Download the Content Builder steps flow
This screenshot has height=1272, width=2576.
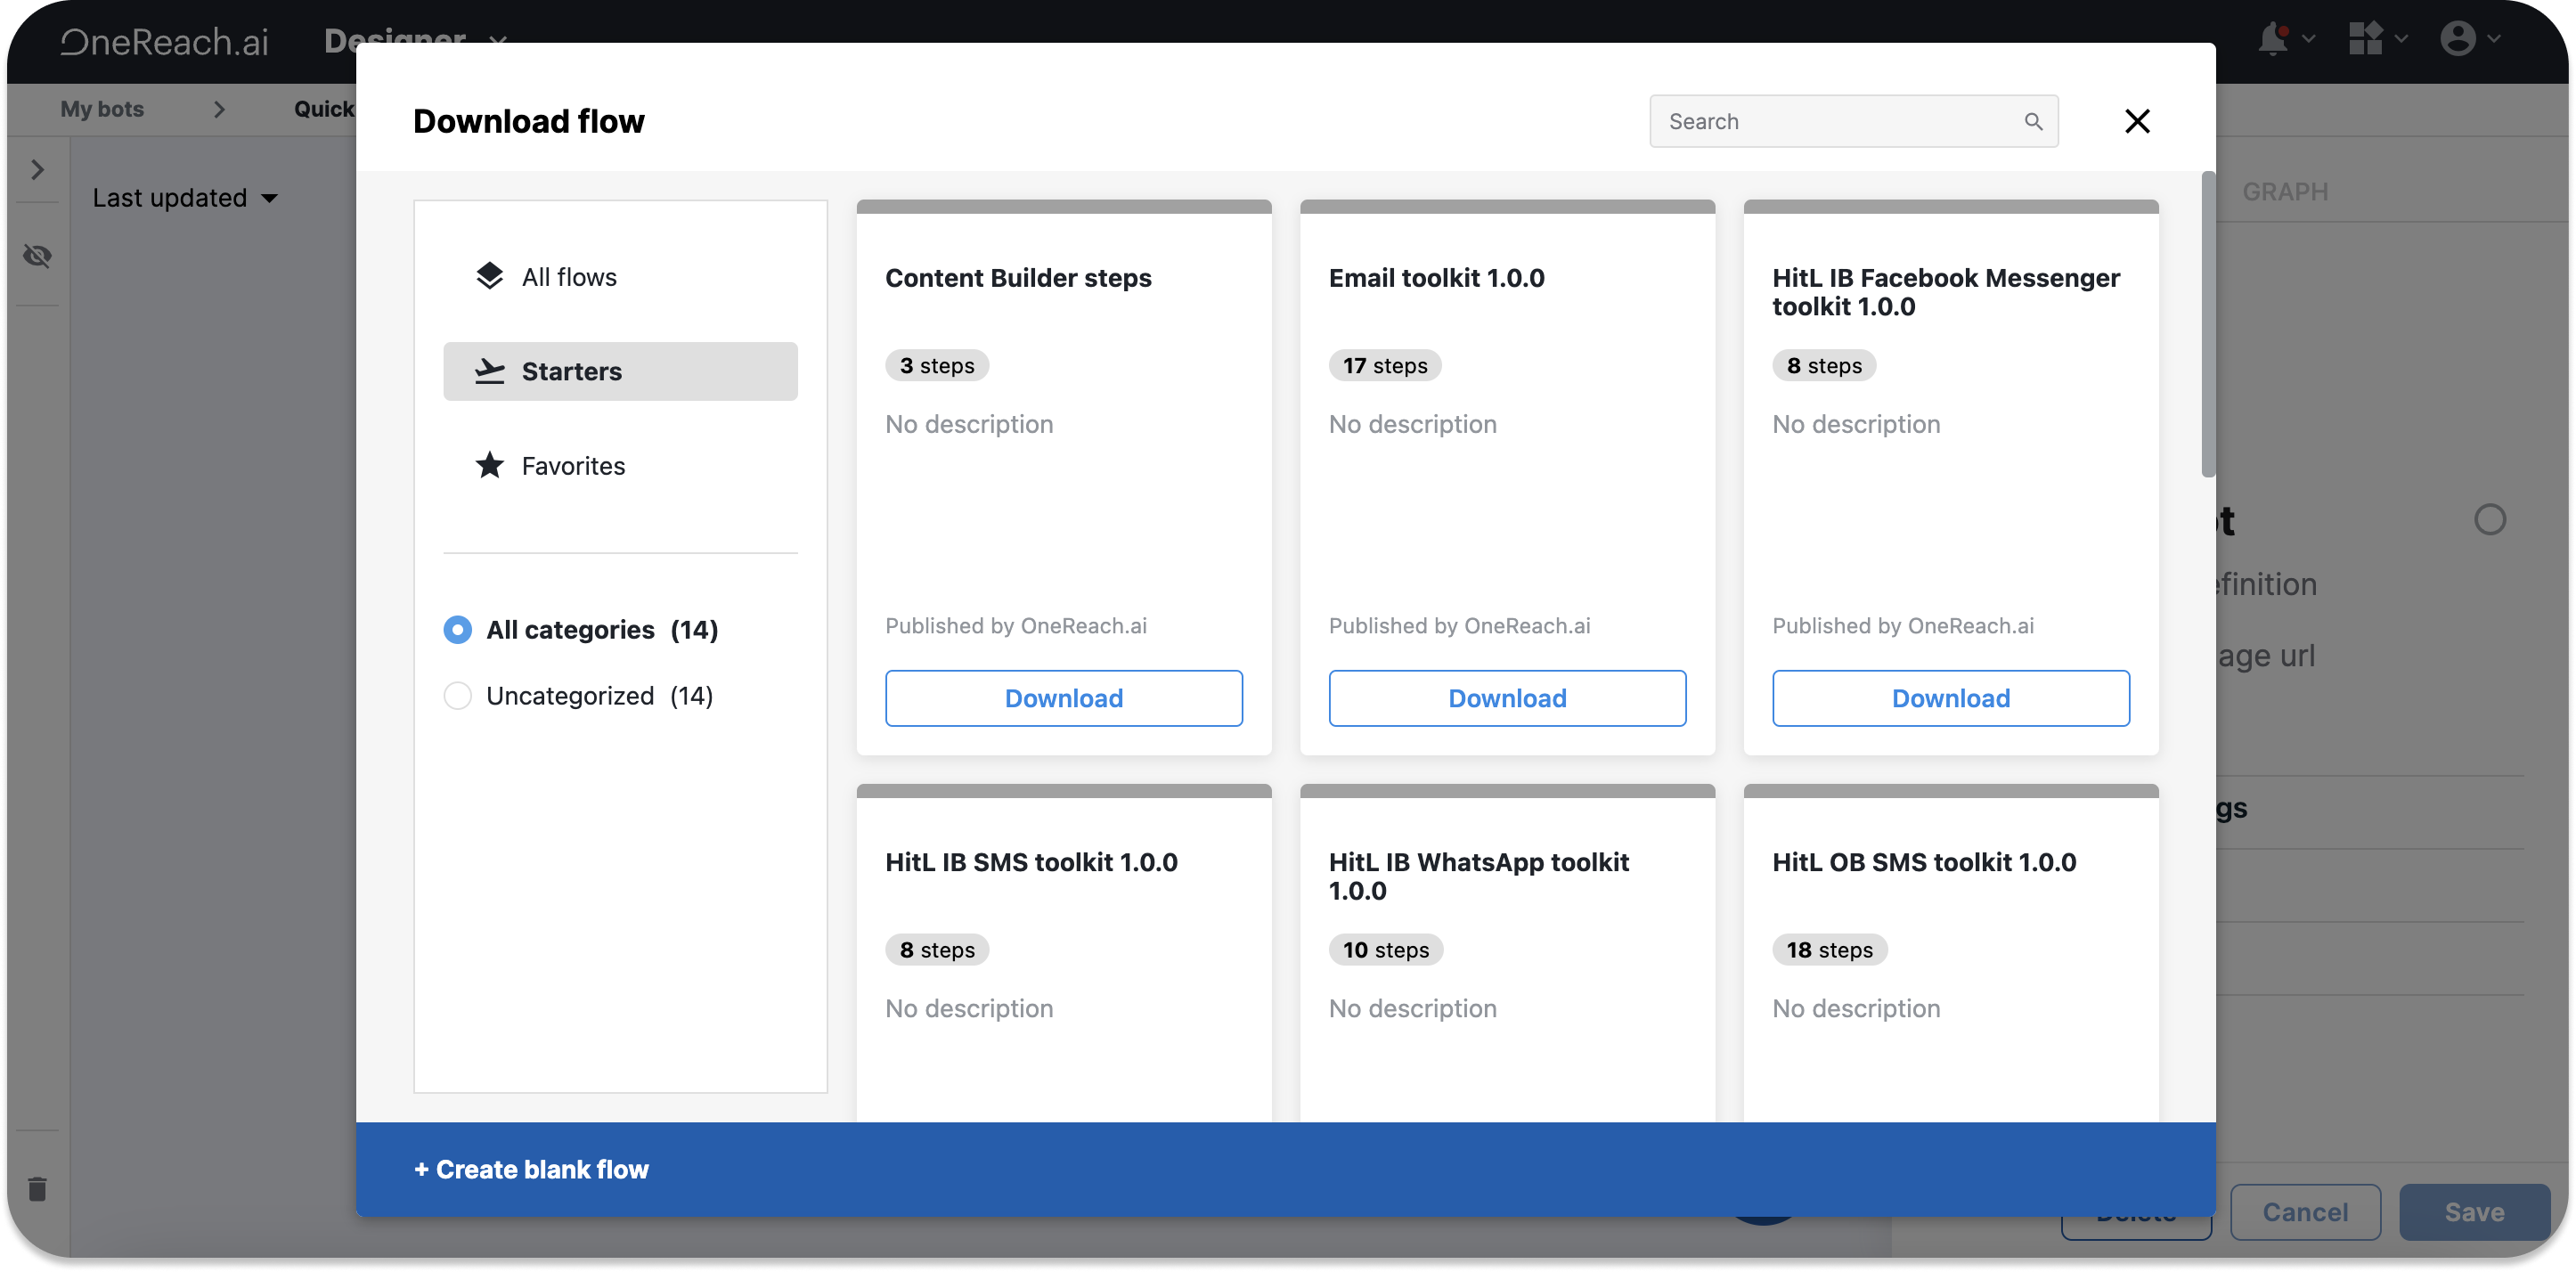coord(1063,698)
